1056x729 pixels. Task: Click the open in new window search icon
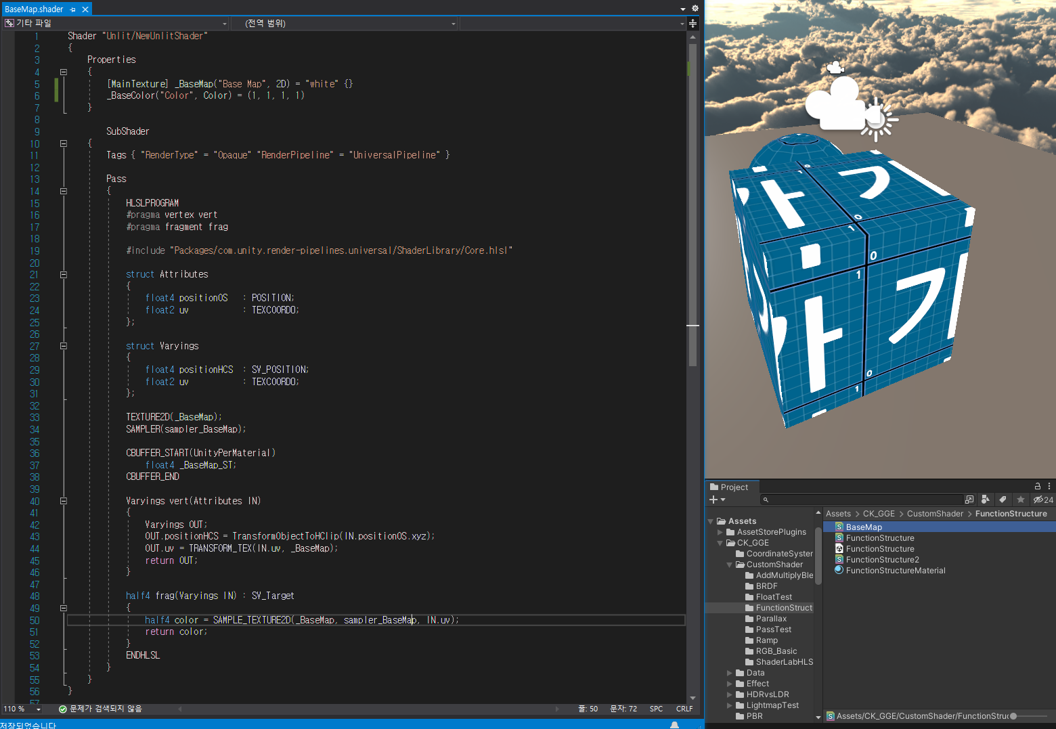tap(969, 500)
